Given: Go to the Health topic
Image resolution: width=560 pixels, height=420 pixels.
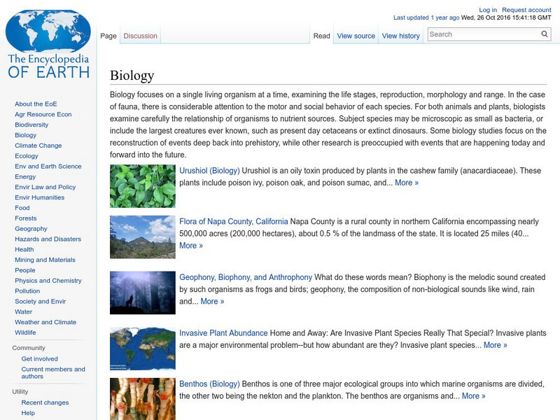Looking at the screenshot, I should coord(24,249).
